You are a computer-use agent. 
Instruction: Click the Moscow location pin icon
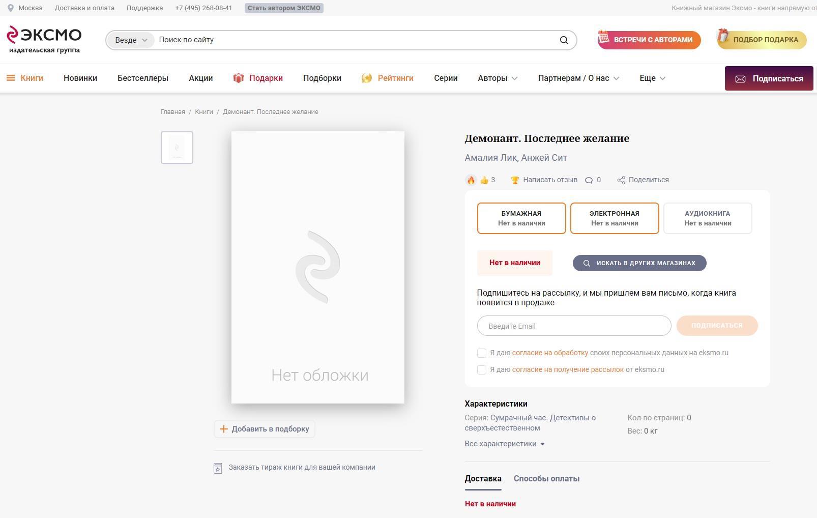pos(10,8)
